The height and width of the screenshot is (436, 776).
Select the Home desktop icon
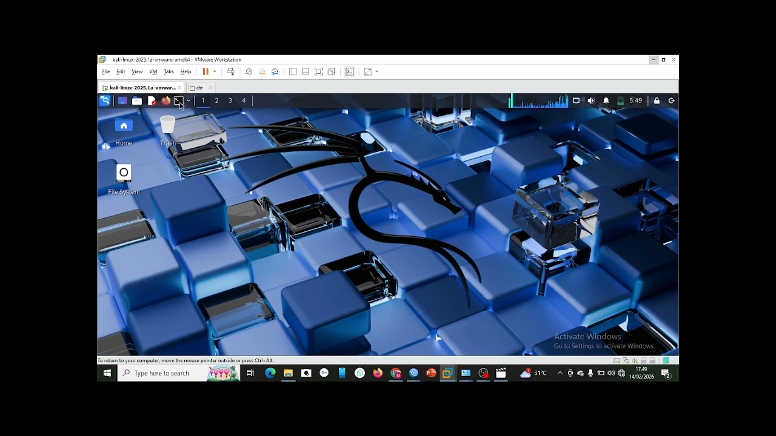(124, 131)
